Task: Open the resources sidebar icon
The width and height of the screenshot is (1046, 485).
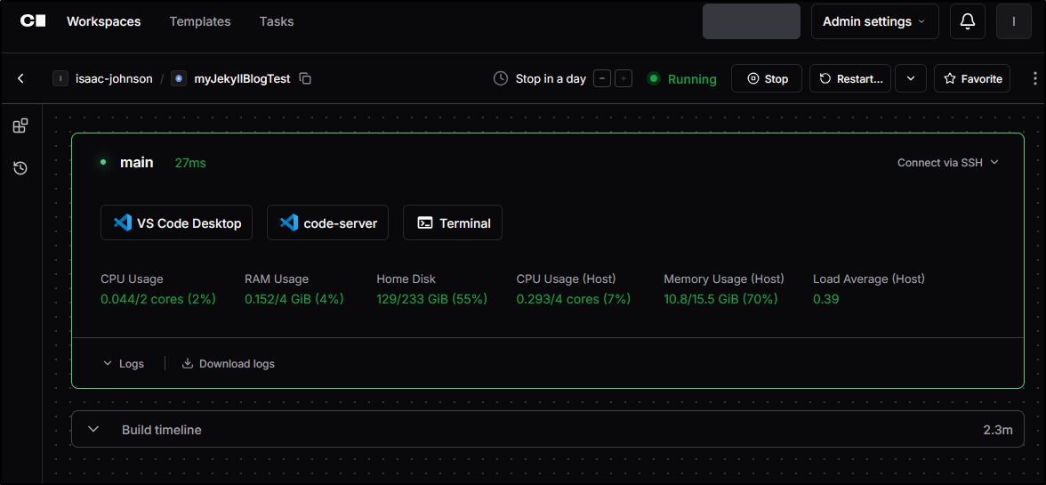Action: tap(20, 125)
